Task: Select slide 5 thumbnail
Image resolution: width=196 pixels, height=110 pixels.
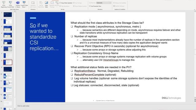Action: (x=8, y=42)
